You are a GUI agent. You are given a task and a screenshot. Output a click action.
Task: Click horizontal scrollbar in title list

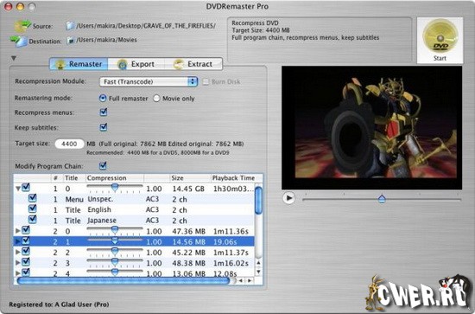pyautogui.click(x=123, y=281)
